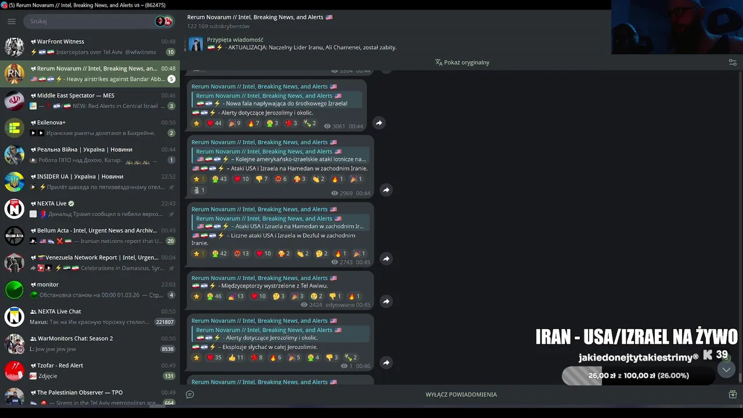Forward the Dezful attacks message with 2743 views
The height and width of the screenshot is (418, 743).
click(386, 258)
